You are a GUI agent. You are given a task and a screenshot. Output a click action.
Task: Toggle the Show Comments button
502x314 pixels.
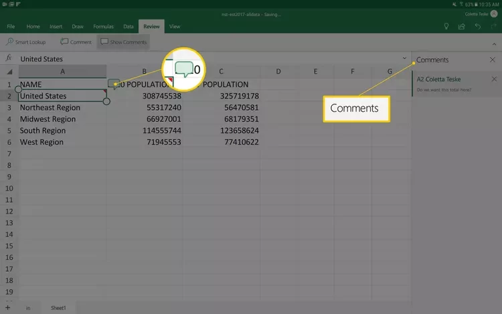click(122, 42)
